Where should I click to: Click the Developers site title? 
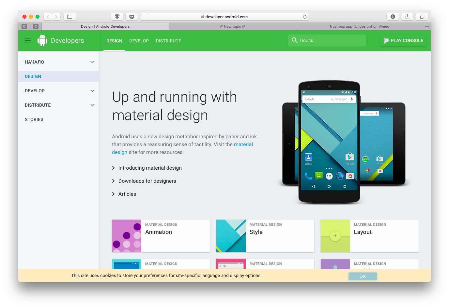(x=68, y=40)
